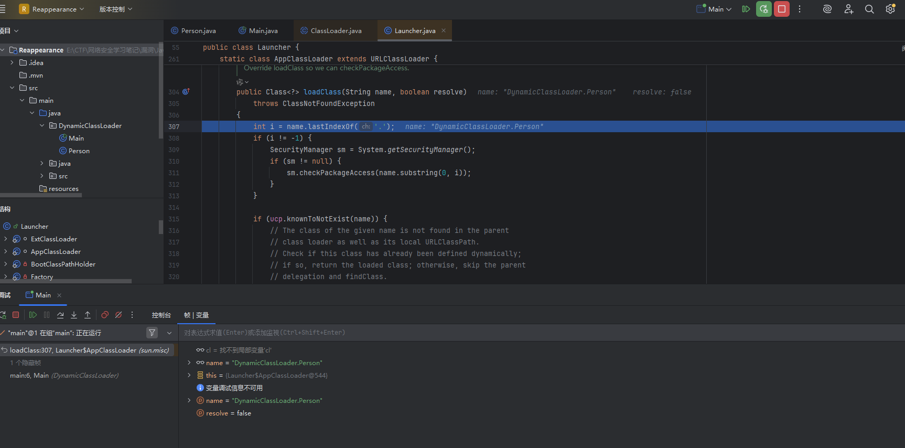
Task: Expand the 'this' variable node
Action: [x=189, y=376]
